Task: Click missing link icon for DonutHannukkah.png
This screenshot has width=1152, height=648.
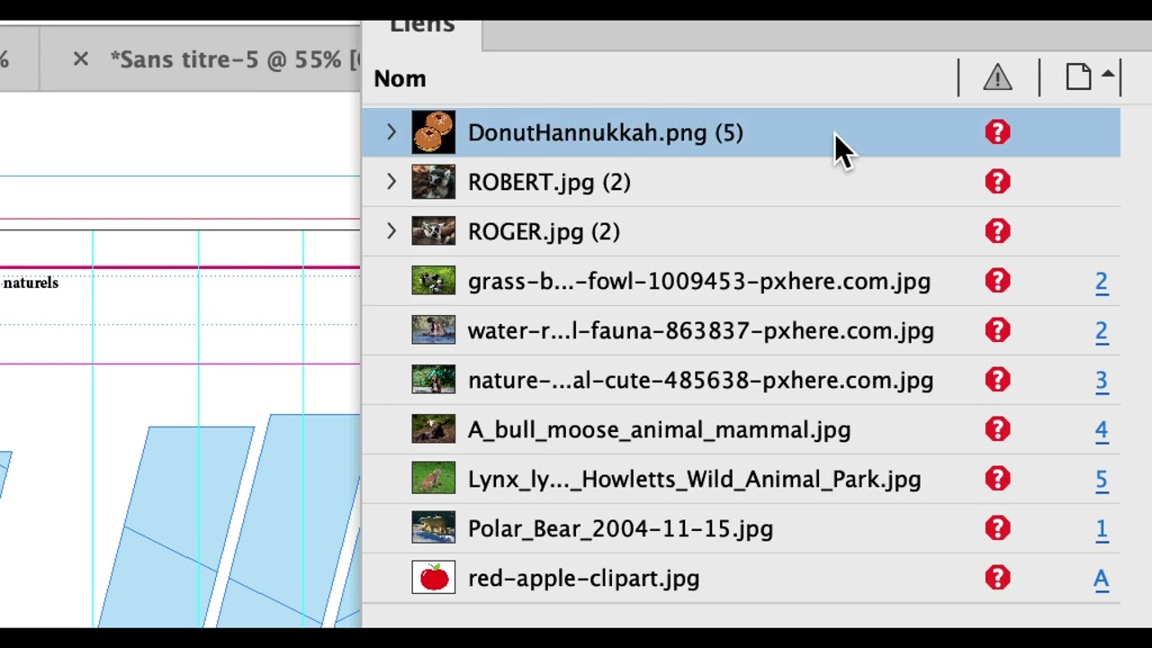Action: [x=997, y=133]
